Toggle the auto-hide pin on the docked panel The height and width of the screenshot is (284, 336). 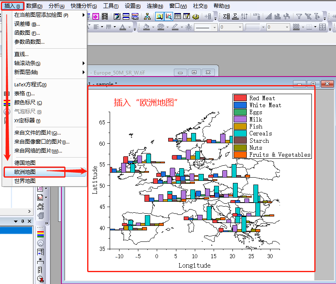(x=23, y=221)
